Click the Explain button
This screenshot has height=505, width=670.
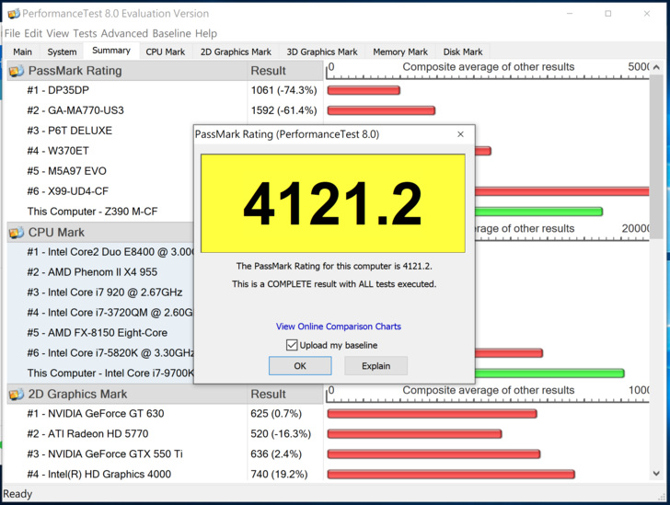tap(375, 366)
